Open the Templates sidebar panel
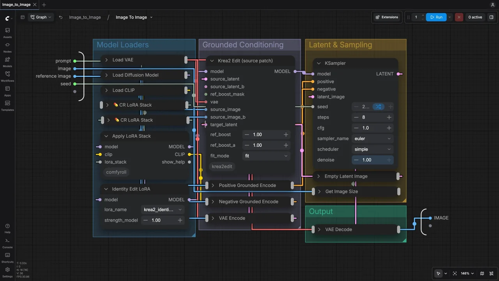Viewport: 499px width, 281px height. point(7,106)
